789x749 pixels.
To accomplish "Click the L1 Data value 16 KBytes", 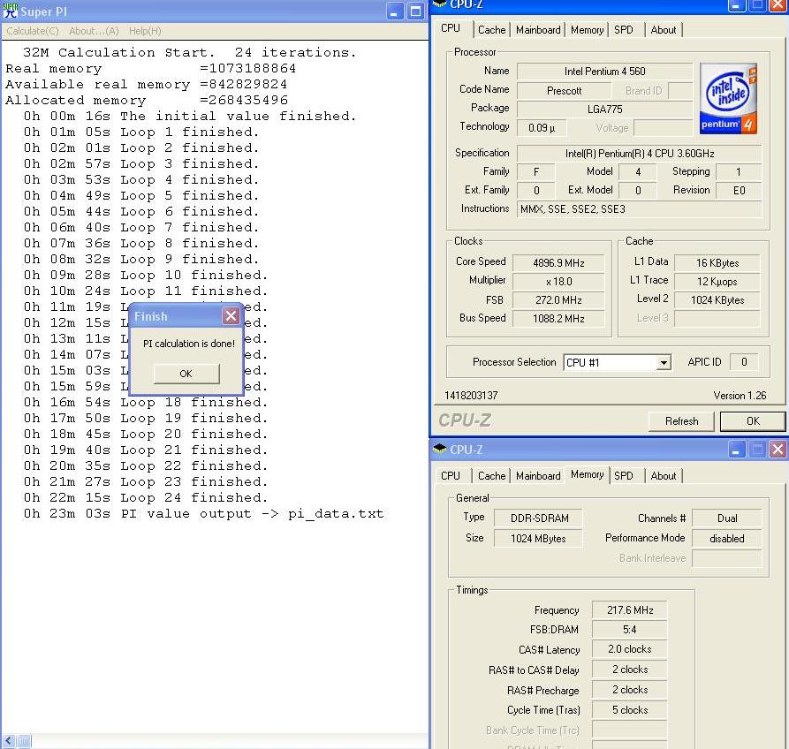I will [717, 263].
